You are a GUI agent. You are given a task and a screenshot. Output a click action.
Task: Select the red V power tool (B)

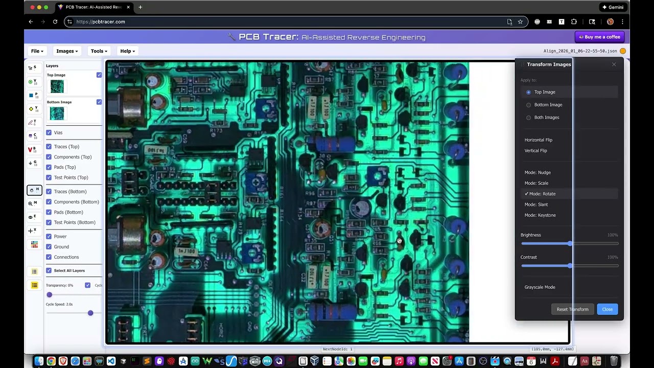34,150
